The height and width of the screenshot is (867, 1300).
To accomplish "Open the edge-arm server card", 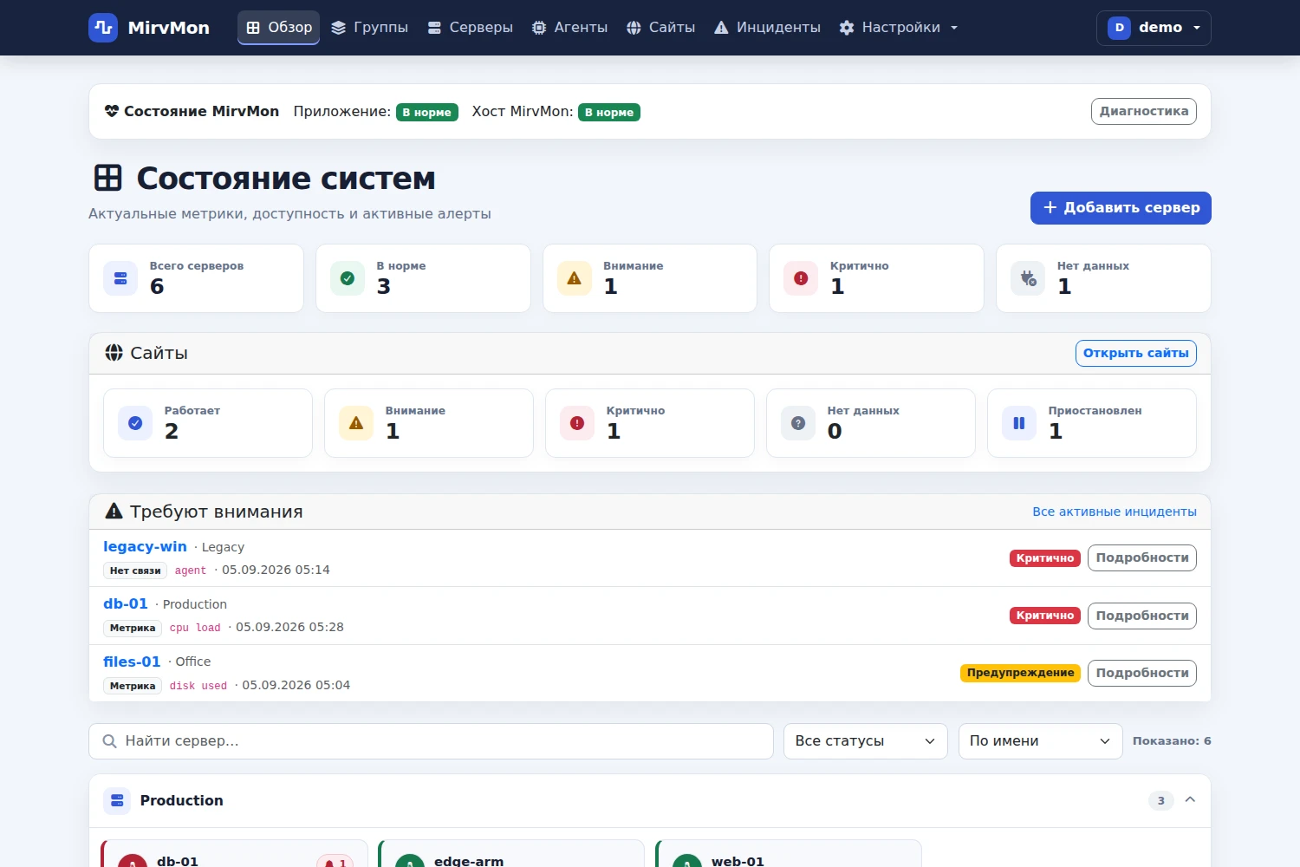I will (x=511, y=854).
